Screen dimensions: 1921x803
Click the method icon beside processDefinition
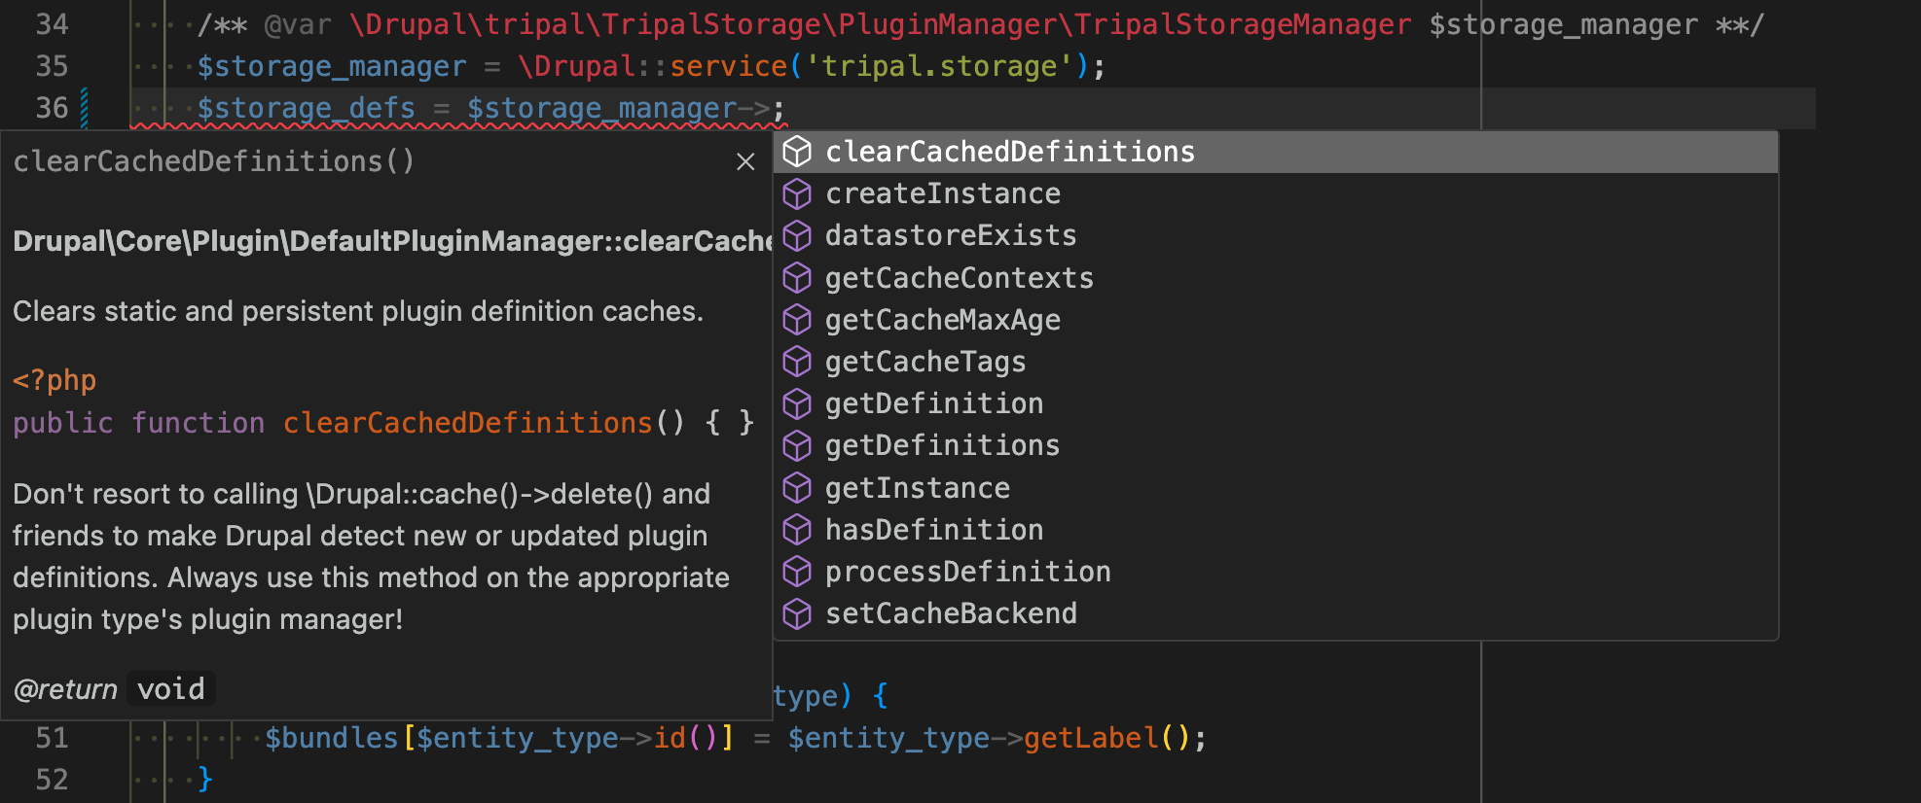(x=797, y=572)
